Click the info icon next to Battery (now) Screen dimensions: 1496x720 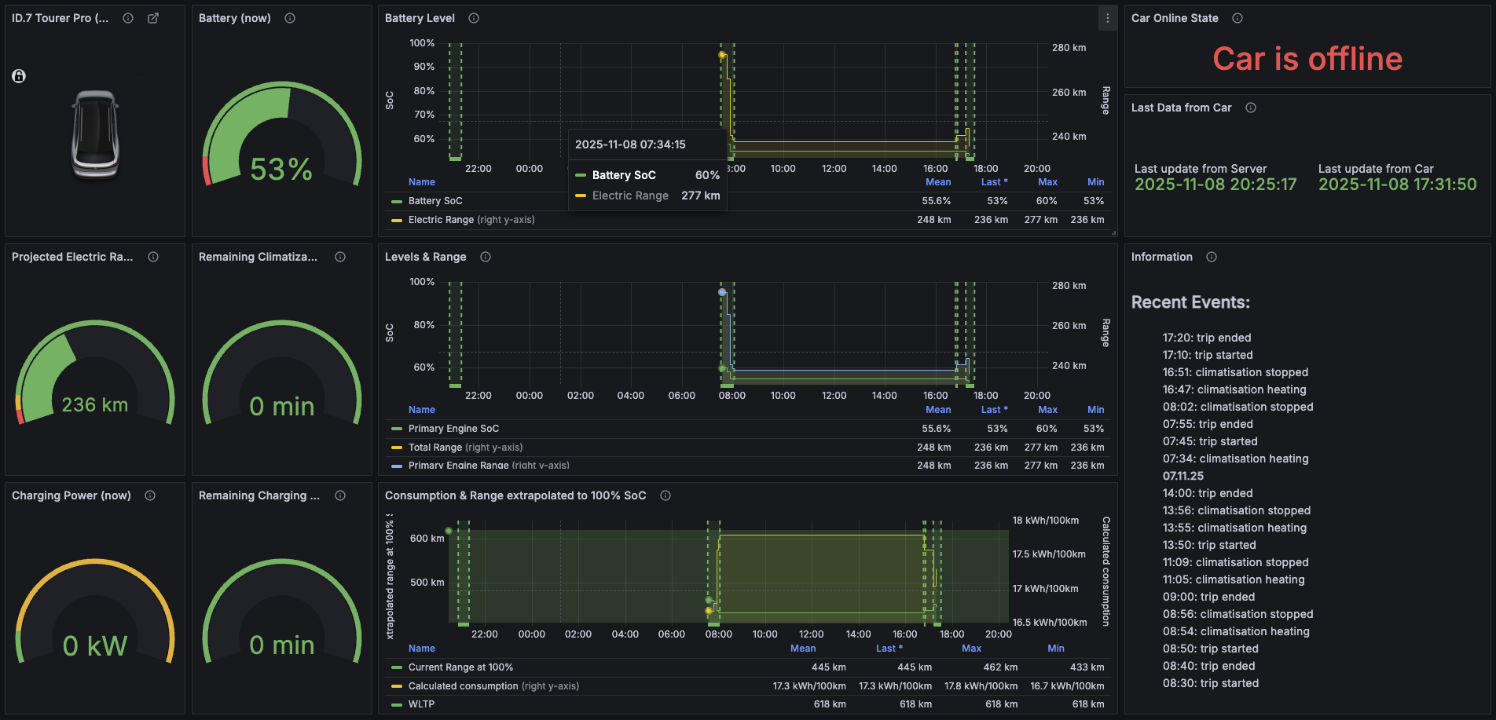[290, 18]
